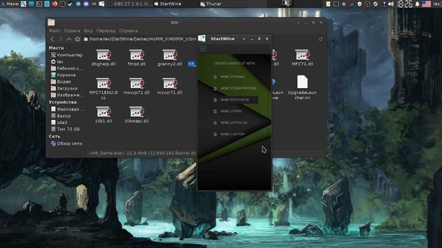Open Рабочий стол in sidebar

point(67,68)
